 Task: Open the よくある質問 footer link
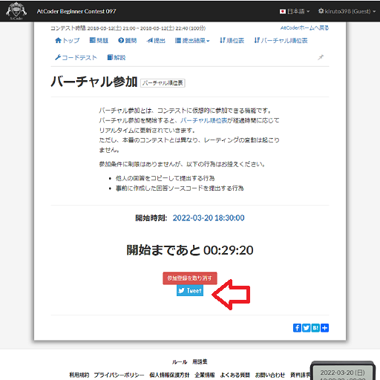235,375
